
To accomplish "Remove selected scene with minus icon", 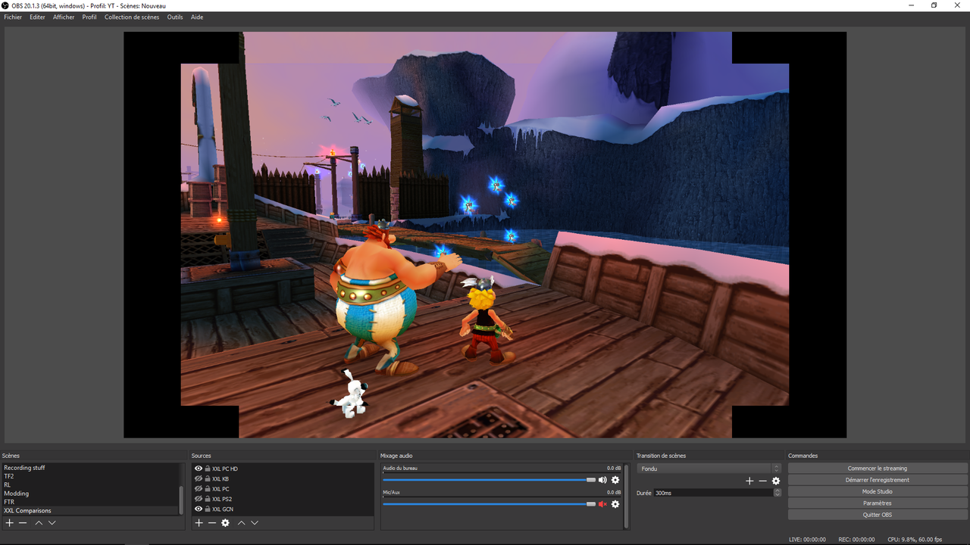I will [23, 523].
